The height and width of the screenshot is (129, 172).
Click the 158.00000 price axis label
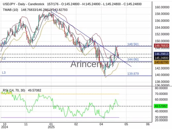(162, 14)
